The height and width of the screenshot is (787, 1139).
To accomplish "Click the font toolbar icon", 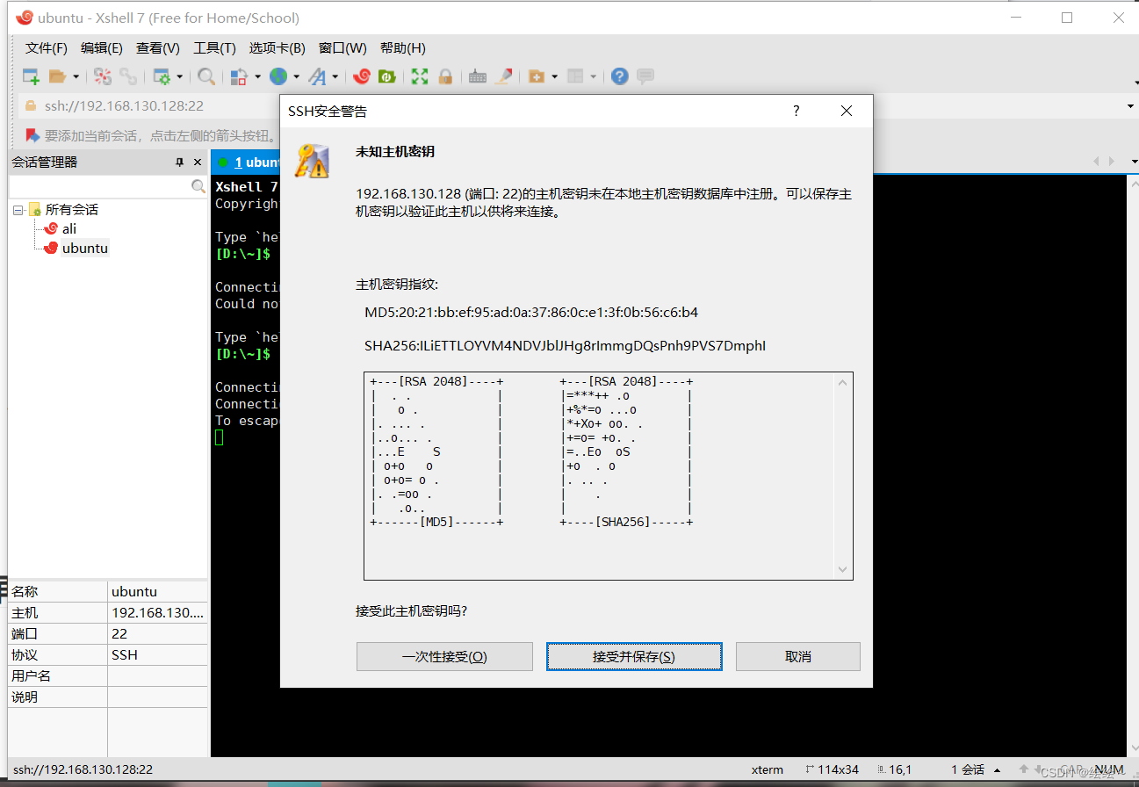I will pos(317,76).
